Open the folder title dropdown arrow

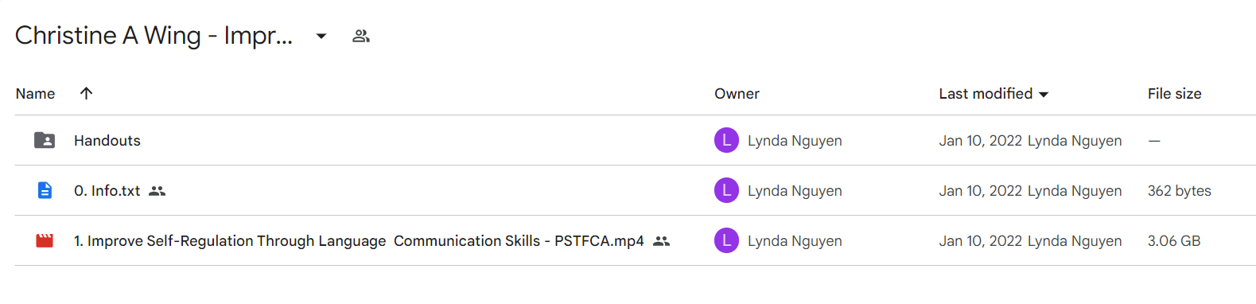[321, 36]
